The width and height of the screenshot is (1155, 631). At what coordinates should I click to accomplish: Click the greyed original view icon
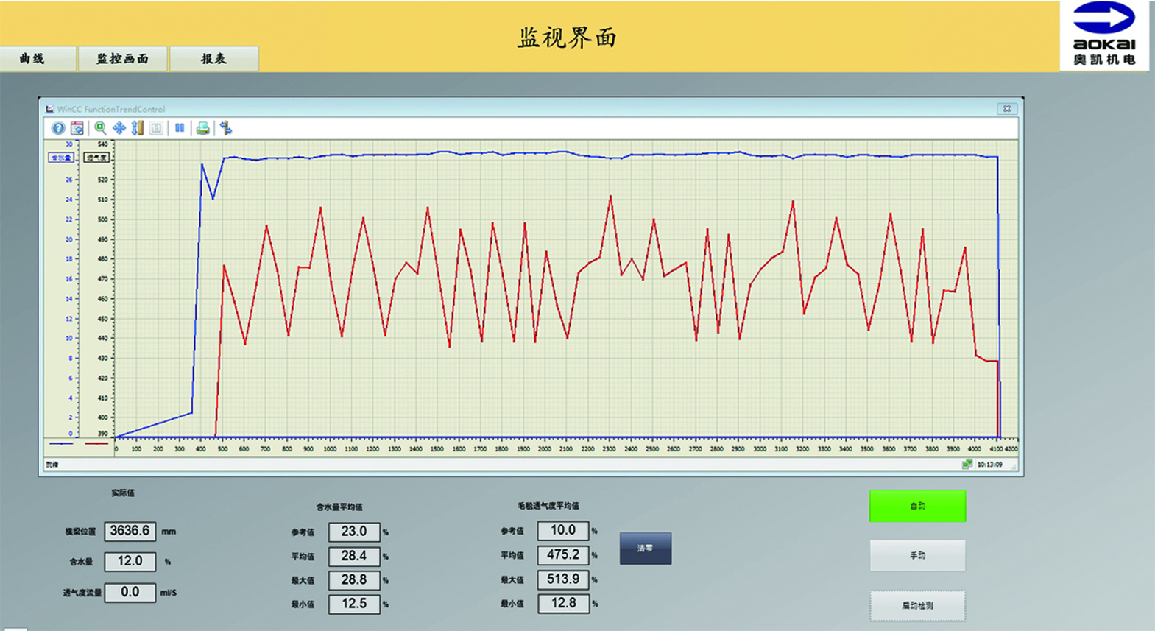tap(156, 128)
